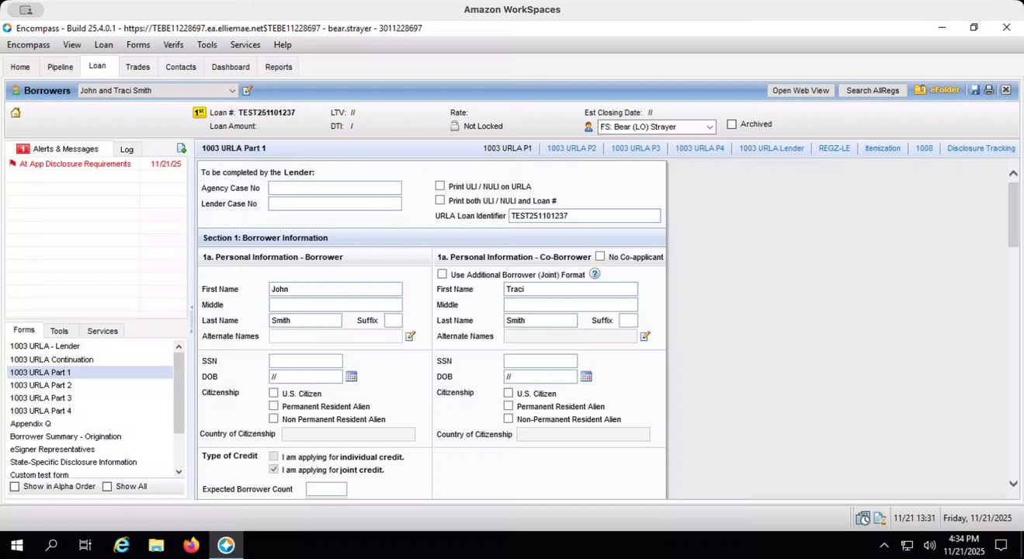Open the Loan menu in the menu bar
The width and height of the screenshot is (1024, 559).
point(103,45)
